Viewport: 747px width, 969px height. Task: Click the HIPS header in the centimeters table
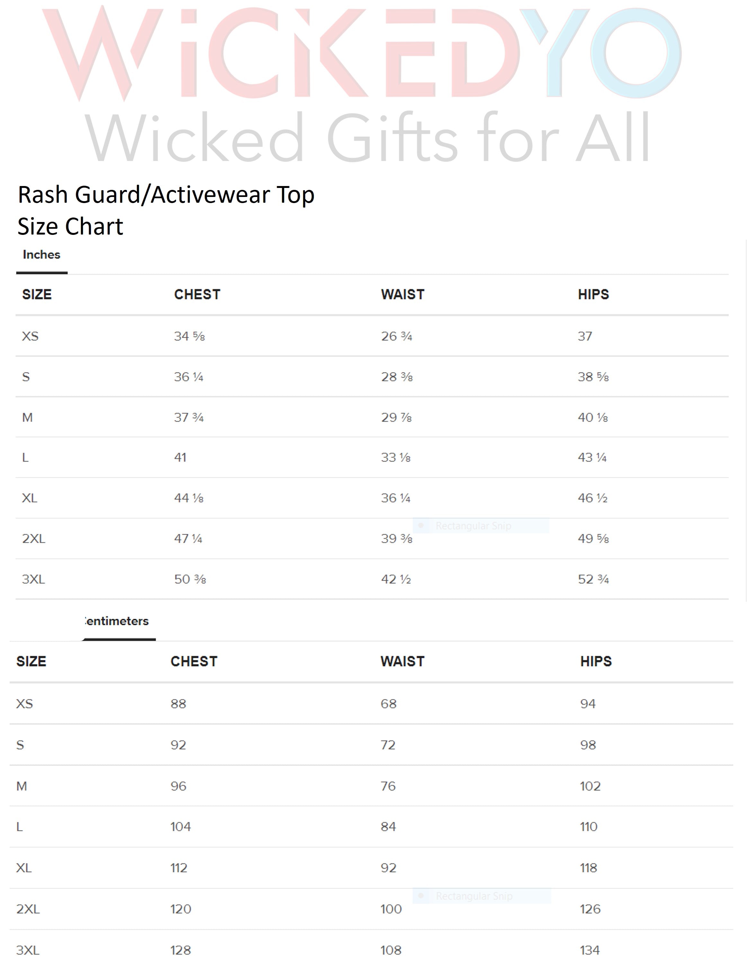tap(595, 661)
